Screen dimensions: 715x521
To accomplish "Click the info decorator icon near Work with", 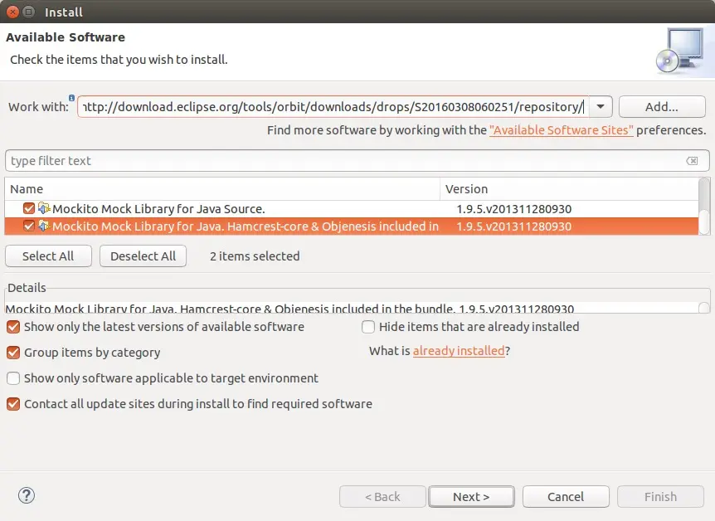I will coord(71,98).
